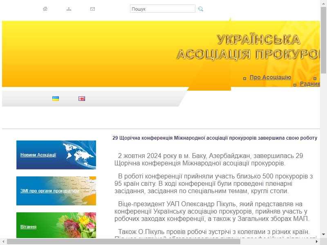Click paragraph starting '2 жовтня 2024 року'
Screen dimensions: 327x245
[x=208, y=159]
